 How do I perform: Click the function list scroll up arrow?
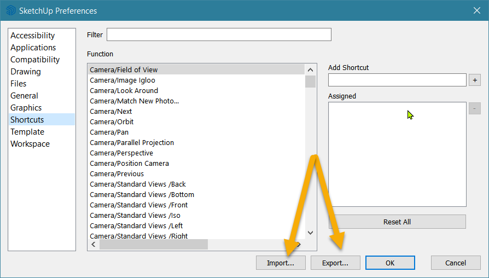[310, 70]
